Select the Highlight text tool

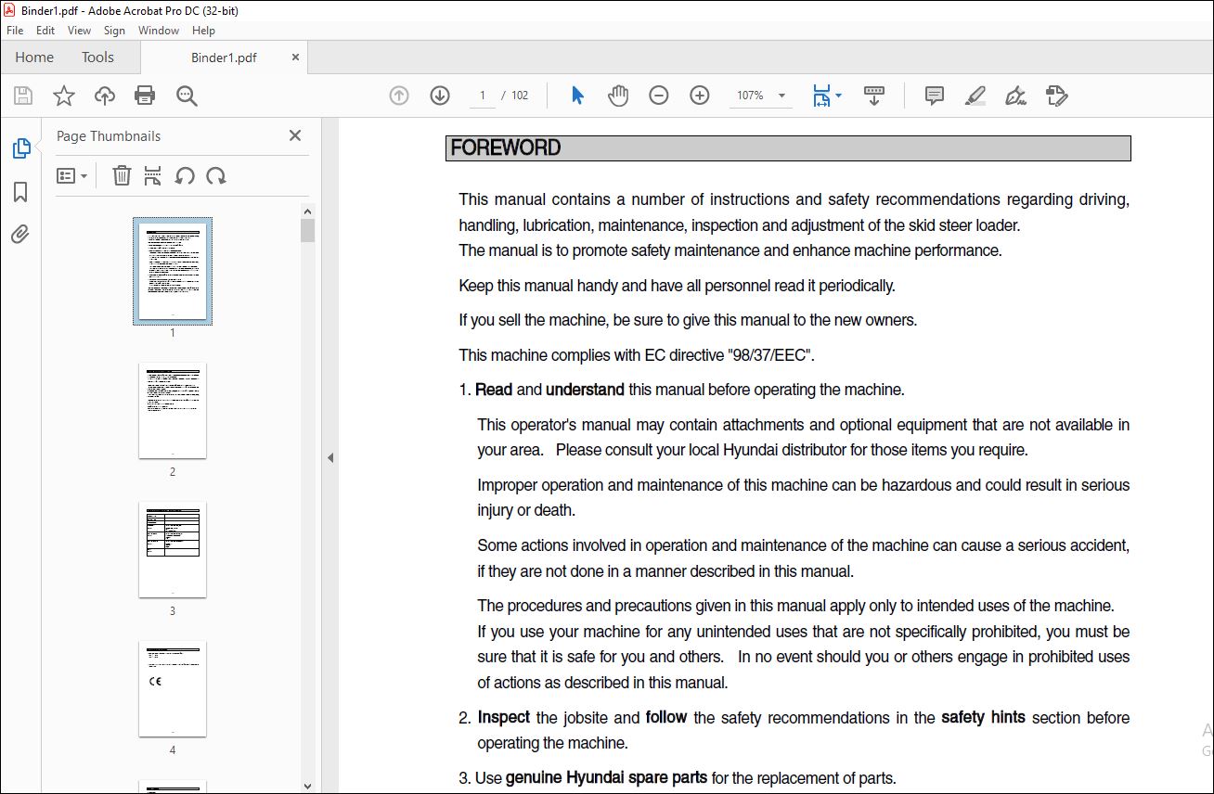click(975, 96)
